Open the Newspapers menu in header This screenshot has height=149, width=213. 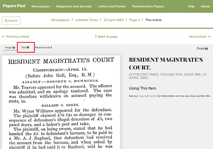coord(41,6)
